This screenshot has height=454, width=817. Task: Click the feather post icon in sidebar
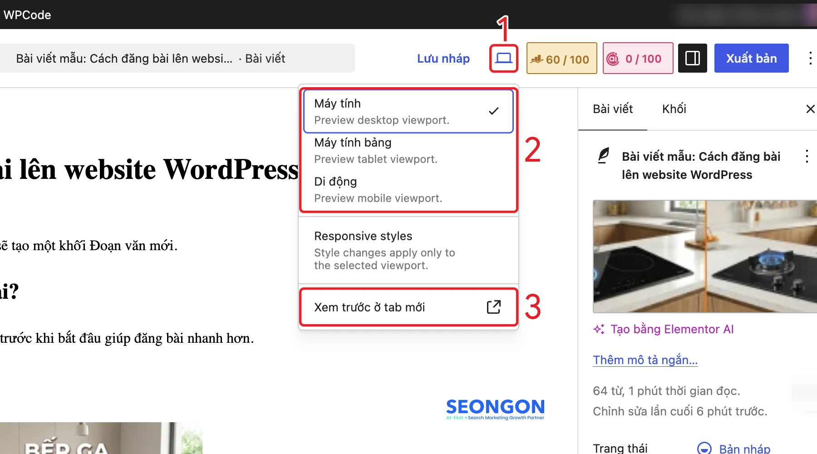click(x=603, y=156)
